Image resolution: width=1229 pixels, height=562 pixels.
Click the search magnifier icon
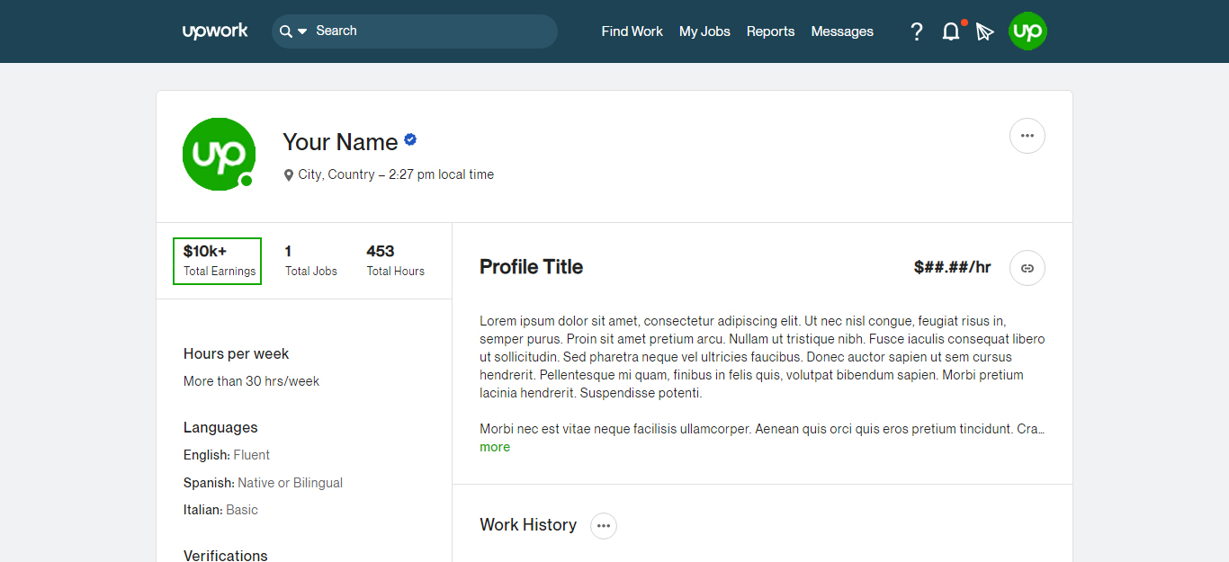point(286,31)
